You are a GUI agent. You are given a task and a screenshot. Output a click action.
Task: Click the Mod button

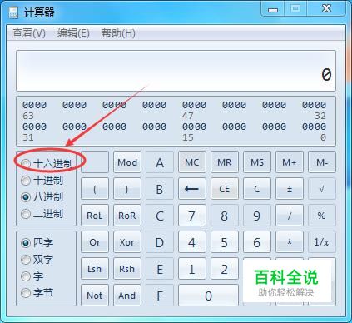[x=127, y=162]
